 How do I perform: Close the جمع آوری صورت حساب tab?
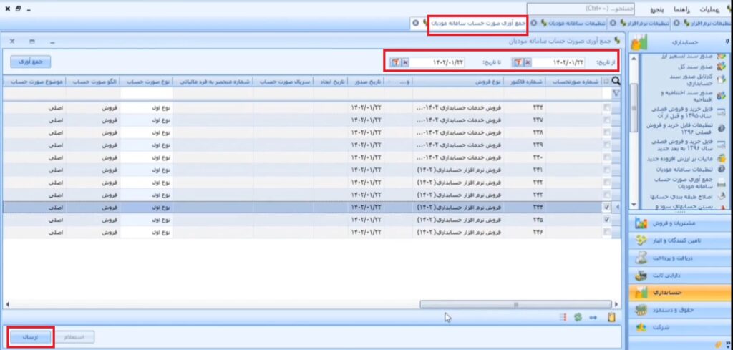pyautogui.click(x=416, y=22)
